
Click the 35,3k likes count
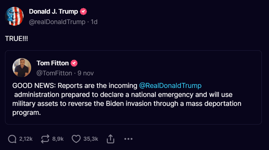91,139
